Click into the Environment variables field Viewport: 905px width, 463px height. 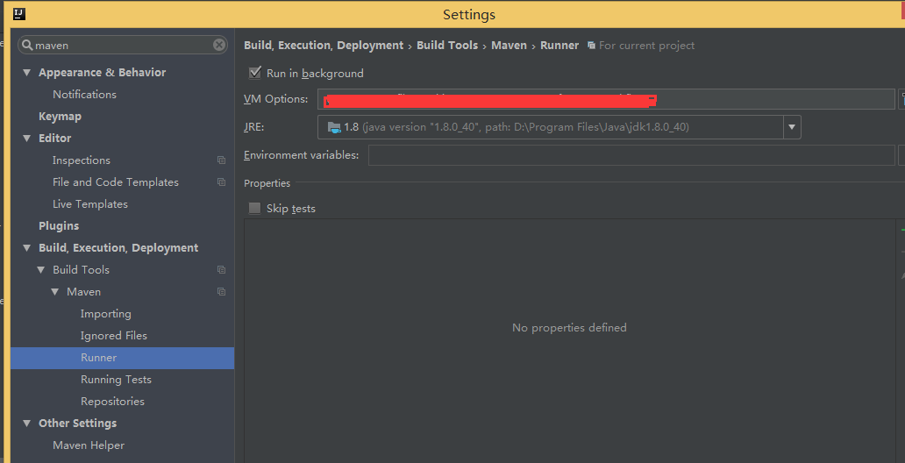click(x=631, y=154)
